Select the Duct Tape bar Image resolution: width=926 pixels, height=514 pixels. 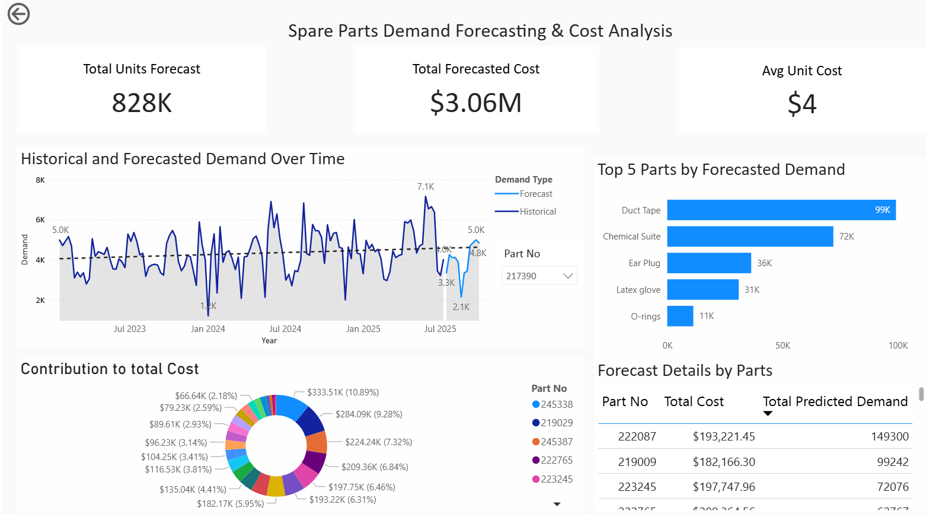[781, 210]
